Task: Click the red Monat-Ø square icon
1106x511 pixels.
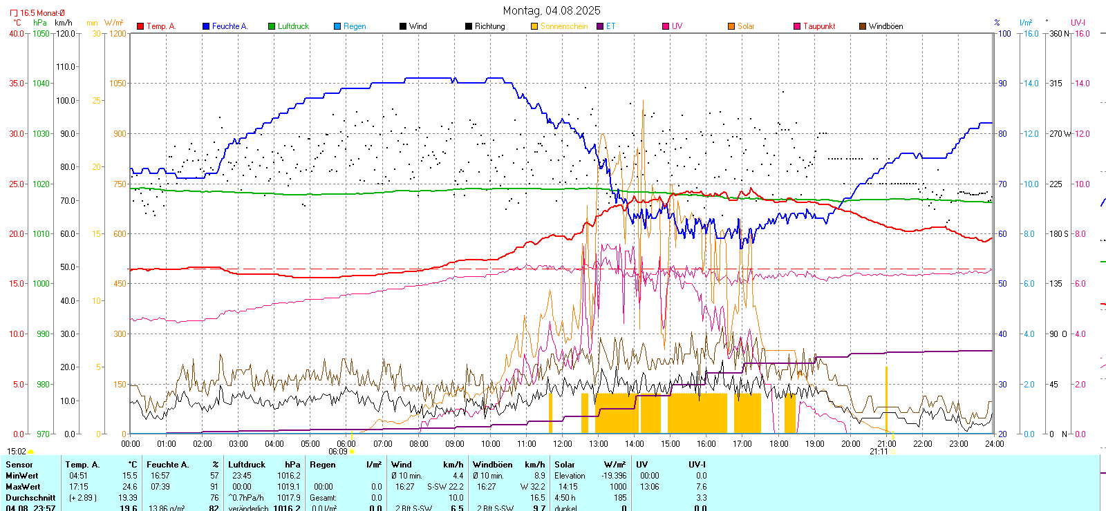Action: 14,13
